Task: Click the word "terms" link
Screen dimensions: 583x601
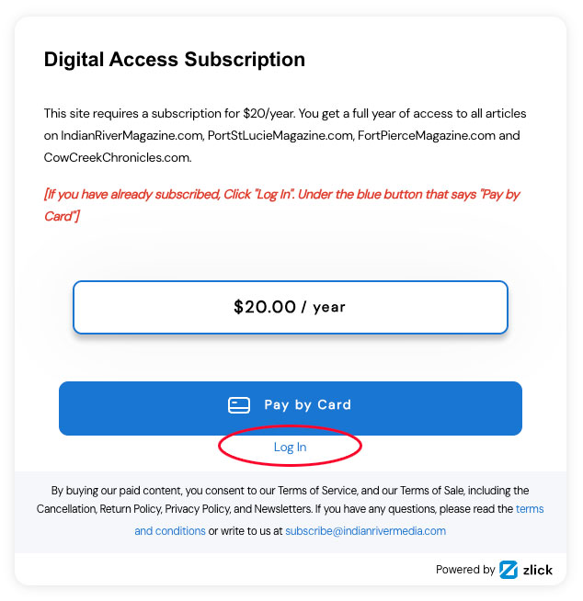Action: tap(530, 509)
